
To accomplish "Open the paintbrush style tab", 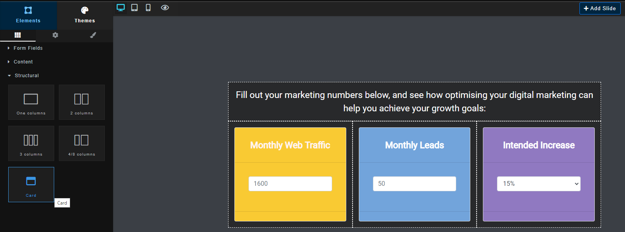I will pos(93,35).
